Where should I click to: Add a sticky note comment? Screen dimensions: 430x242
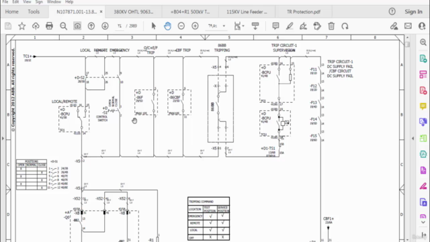pyautogui.click(x=275, y=26)
